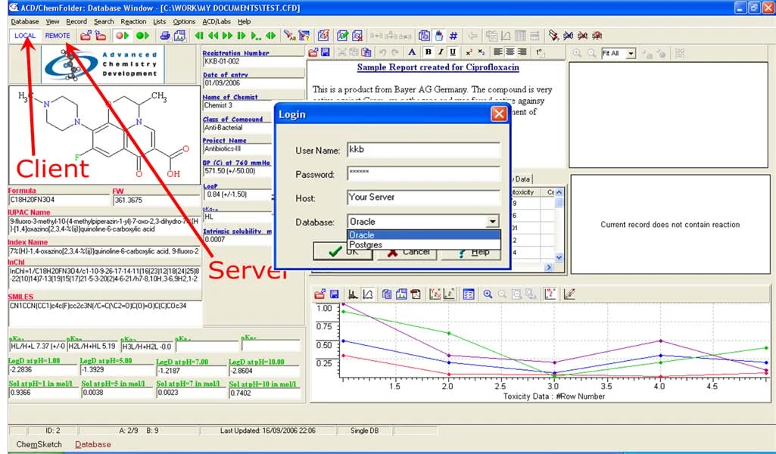Click the hash symbol toolbar icon
This screenshot has height=454, width=776.
[453, 36]
